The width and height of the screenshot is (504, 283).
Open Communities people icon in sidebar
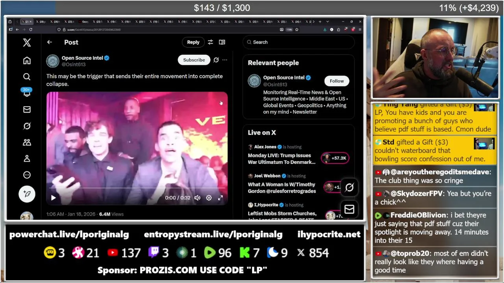pyautogui.click(x=27, y=142)
